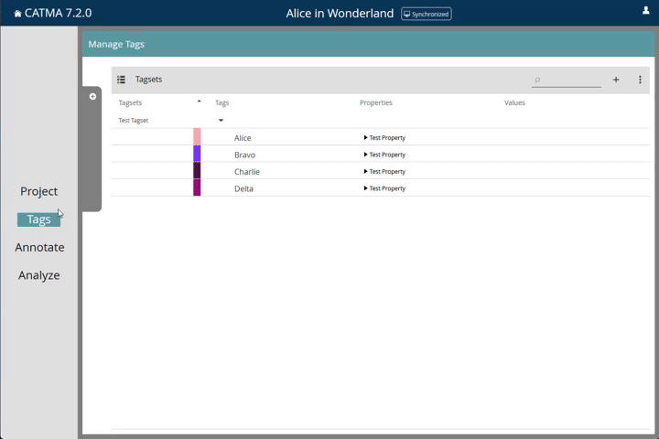
Task: Sort by the Tagsets column header
Action: (x=131, y=102)
